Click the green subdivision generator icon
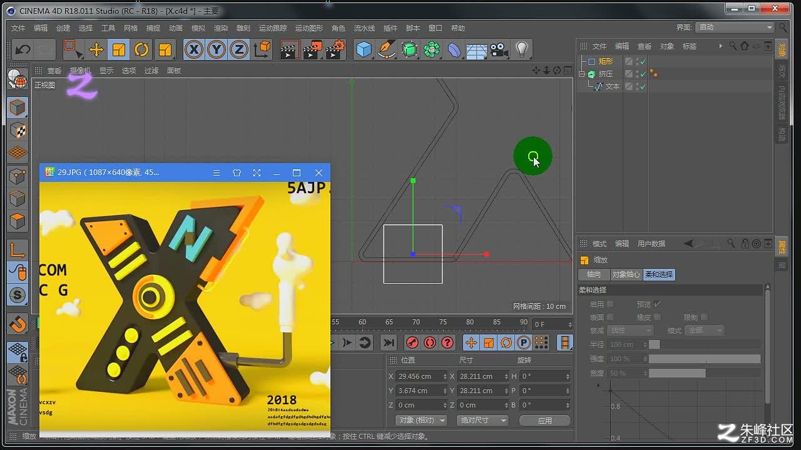The width and height of the screenshot is (801, 450). (409, 49)
